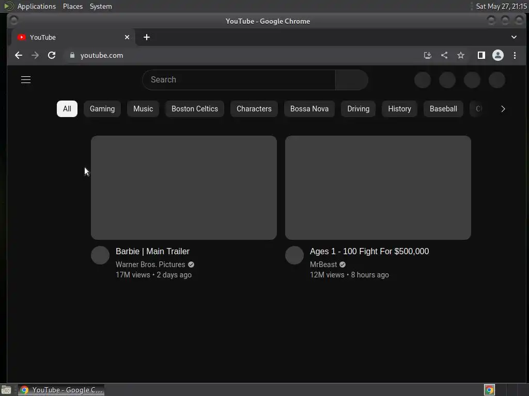The height and width of the screenshot is (396, 529).
Task: Select the All category chip
Action: point(67,109)
